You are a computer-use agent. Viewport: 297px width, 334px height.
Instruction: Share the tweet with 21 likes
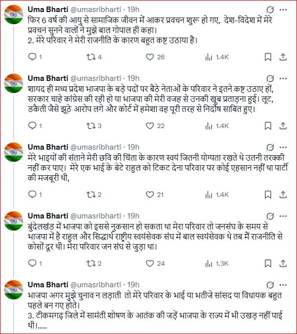click(283, 194)
